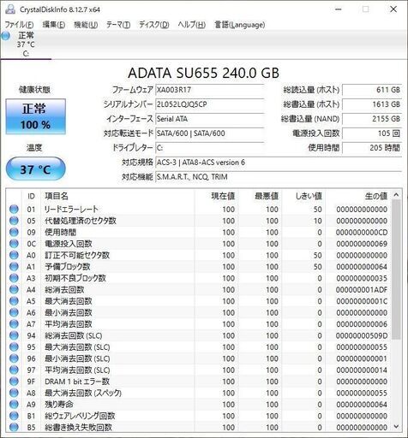The height and width of the screenshot is (438, 408).
Task: Click status orb for 総ウェアレベリング回数 row
Action: pos(14,416)
